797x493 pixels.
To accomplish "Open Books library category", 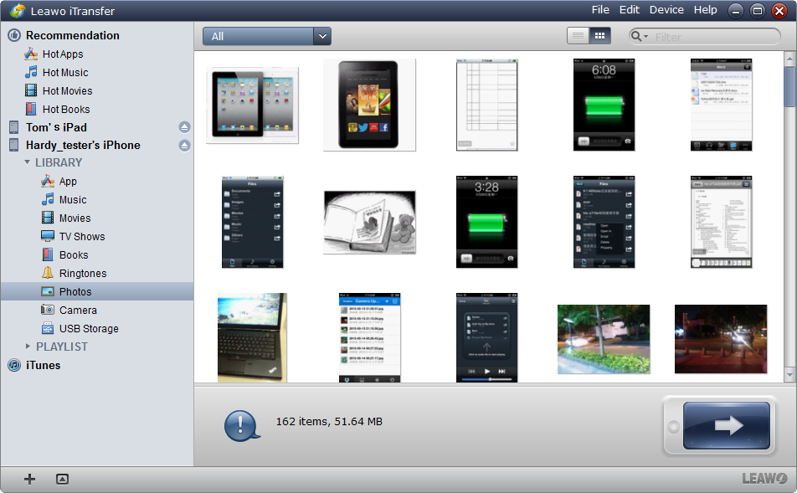I will [74, 254].
